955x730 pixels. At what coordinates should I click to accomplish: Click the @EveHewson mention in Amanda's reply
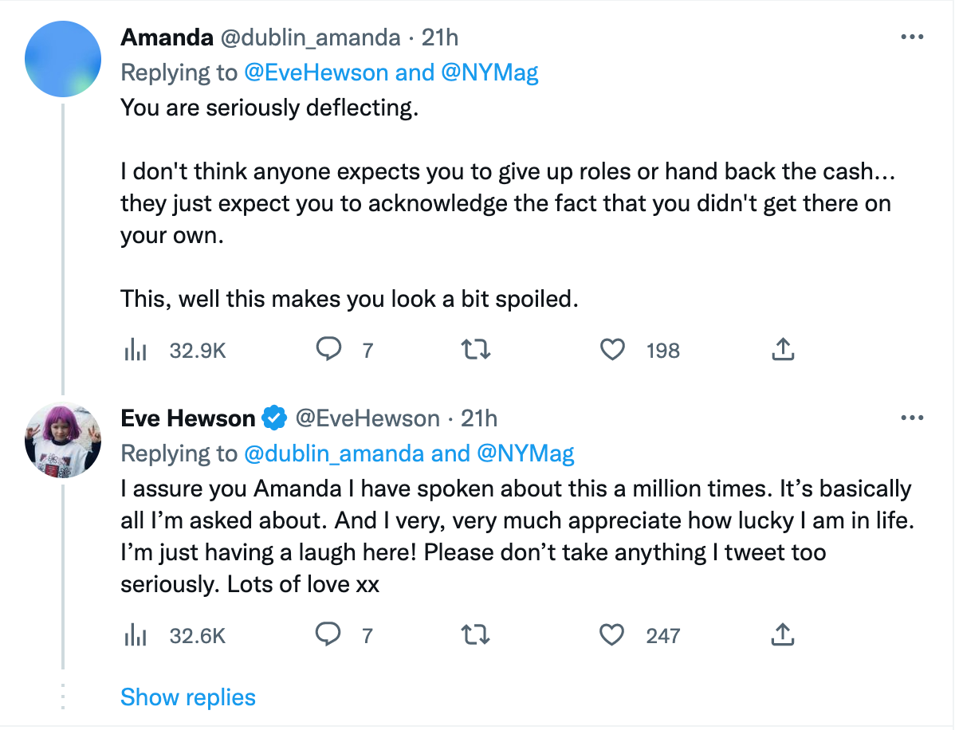click(x=316, y=73)
